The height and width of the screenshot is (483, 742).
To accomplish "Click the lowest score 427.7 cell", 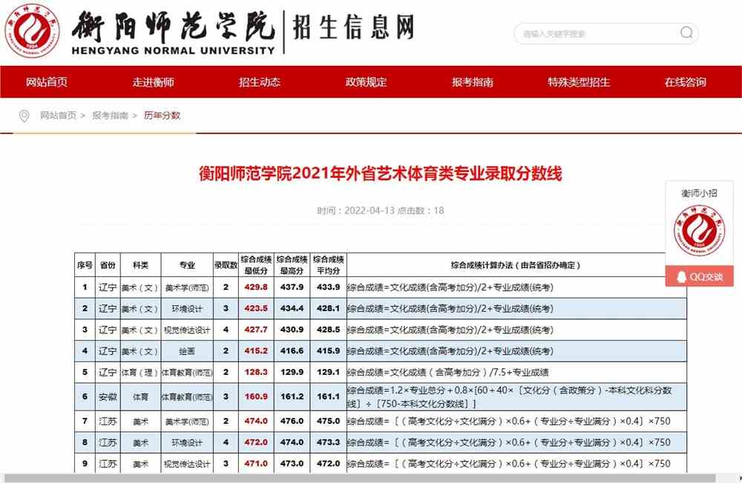I will point(256,330).
